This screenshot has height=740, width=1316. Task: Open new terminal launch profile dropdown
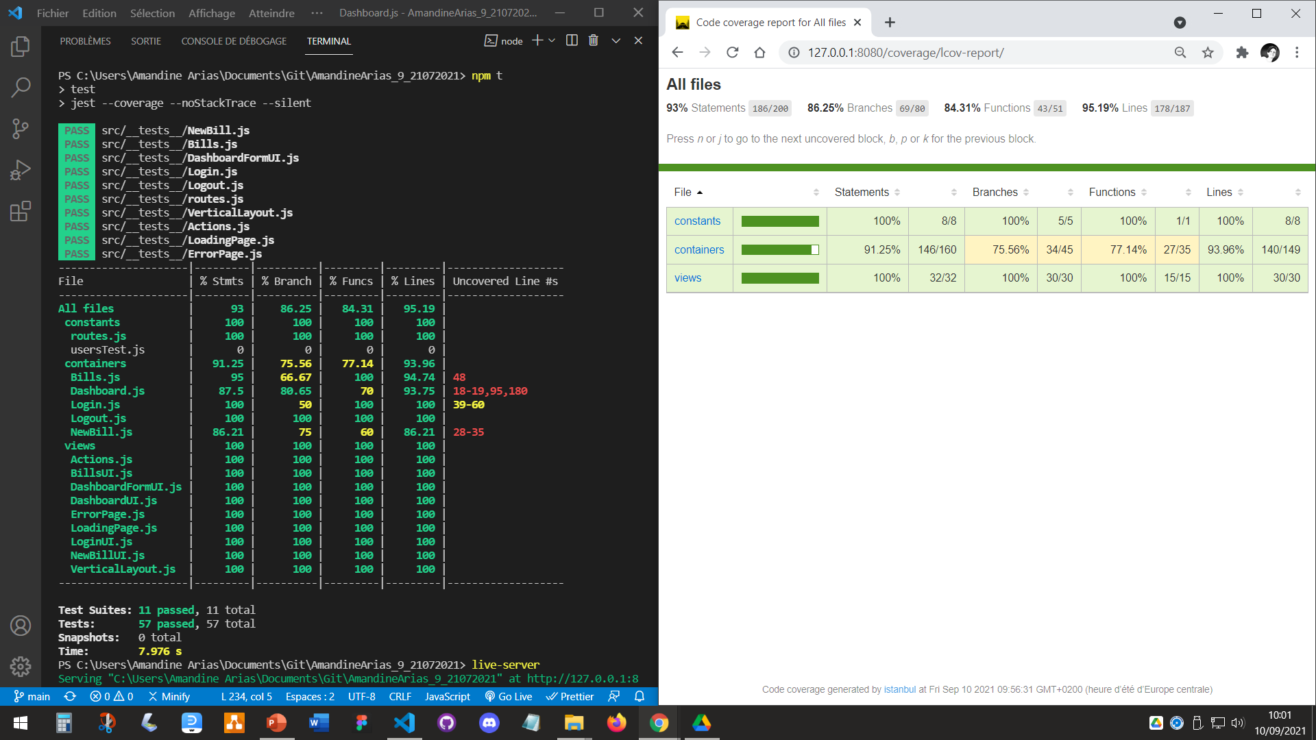pyautogui.click(x=552, y=40)
